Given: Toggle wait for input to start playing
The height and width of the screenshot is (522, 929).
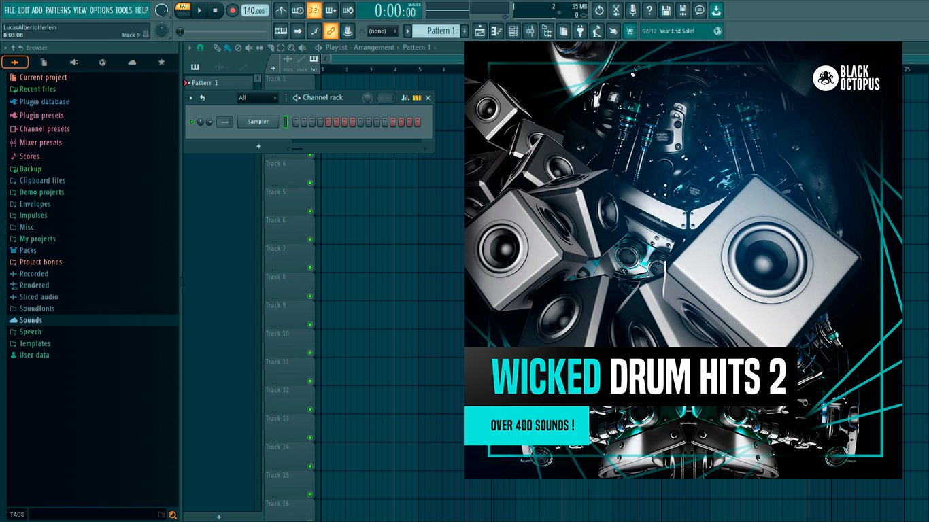Looking at the screenshot, I should (x=297, y=10).
